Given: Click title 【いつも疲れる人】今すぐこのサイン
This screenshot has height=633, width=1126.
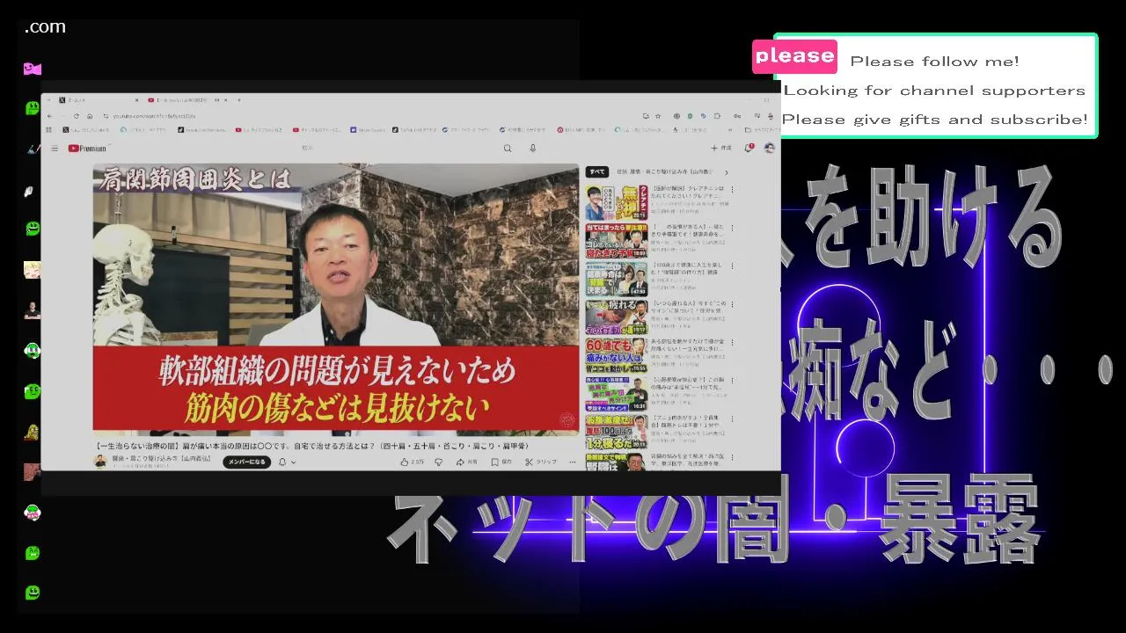Looking at the screenshot, I should [688, 307].
